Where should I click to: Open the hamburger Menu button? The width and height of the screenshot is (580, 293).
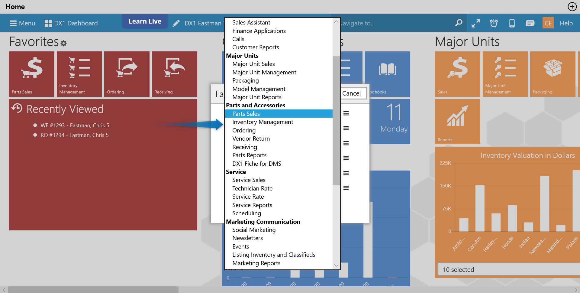(22, 23)
